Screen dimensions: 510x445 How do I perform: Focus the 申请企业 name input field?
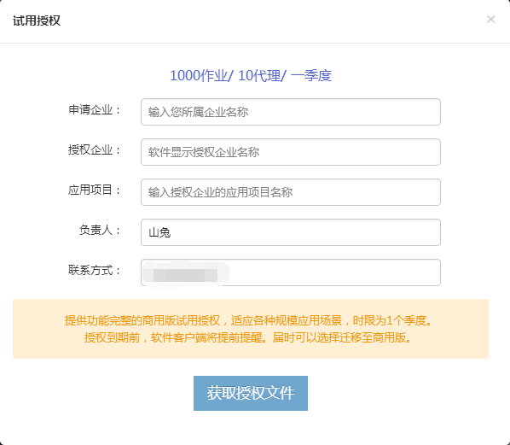[291, 112]
